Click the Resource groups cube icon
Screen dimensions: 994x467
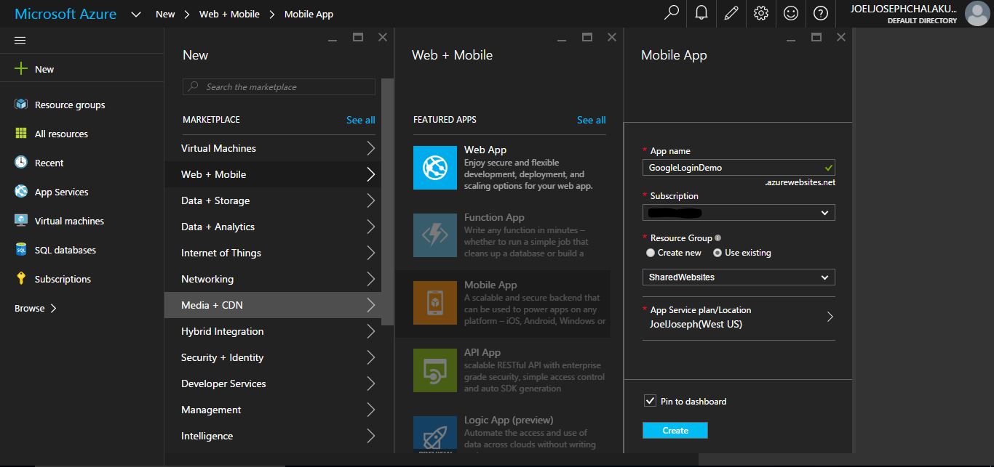pos(21,105)
